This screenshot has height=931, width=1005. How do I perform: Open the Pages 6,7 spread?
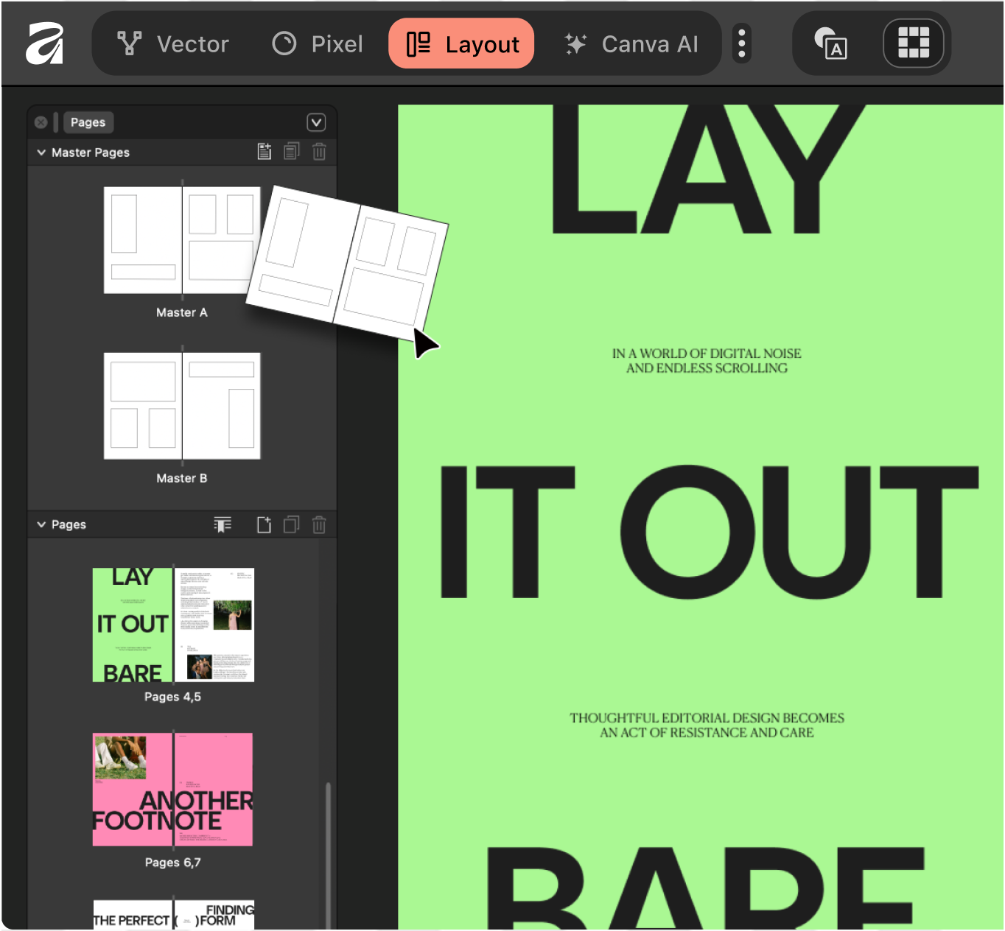tap(173, 789)
